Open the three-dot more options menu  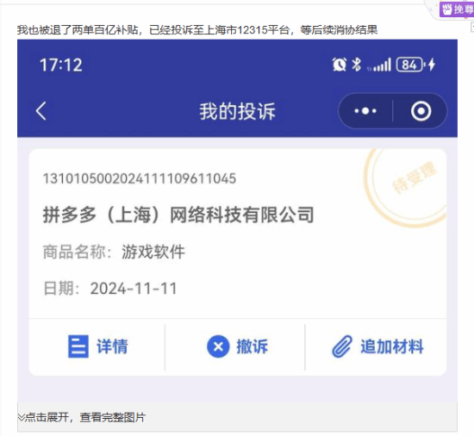coord(365,111)
